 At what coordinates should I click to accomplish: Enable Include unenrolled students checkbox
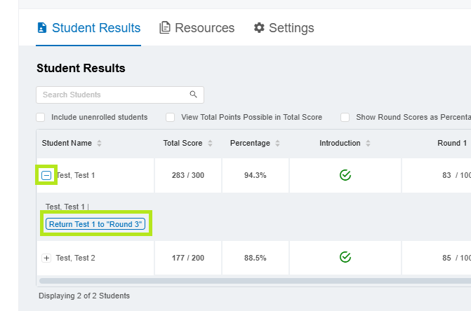(x=41, y=117)
